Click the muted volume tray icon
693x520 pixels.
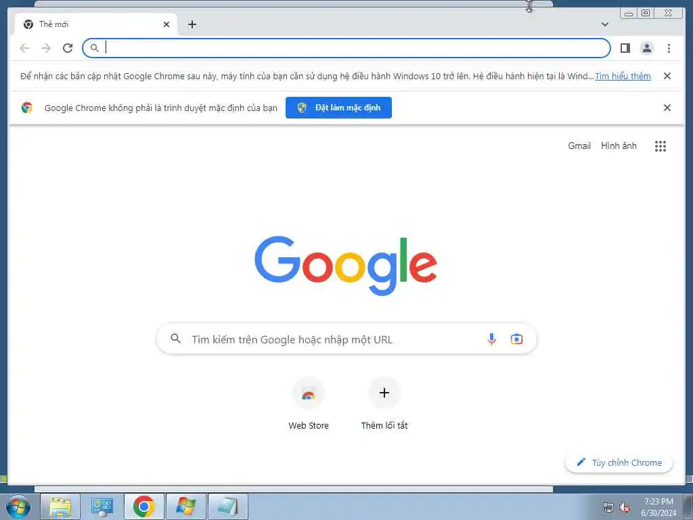[x=625, y=508]
